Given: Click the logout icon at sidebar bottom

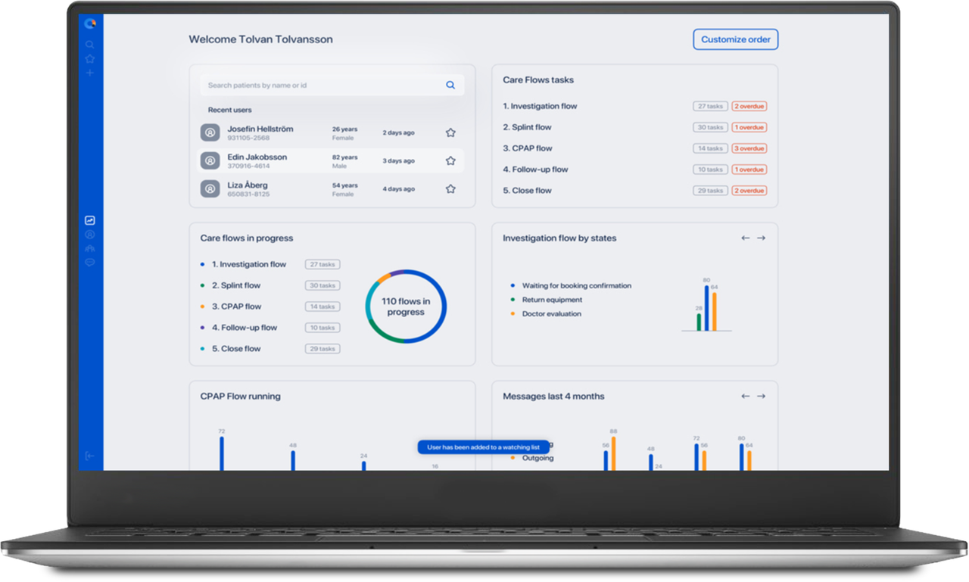Looking at the screenshot, I should pyautogui.click(x=90, y=456).
